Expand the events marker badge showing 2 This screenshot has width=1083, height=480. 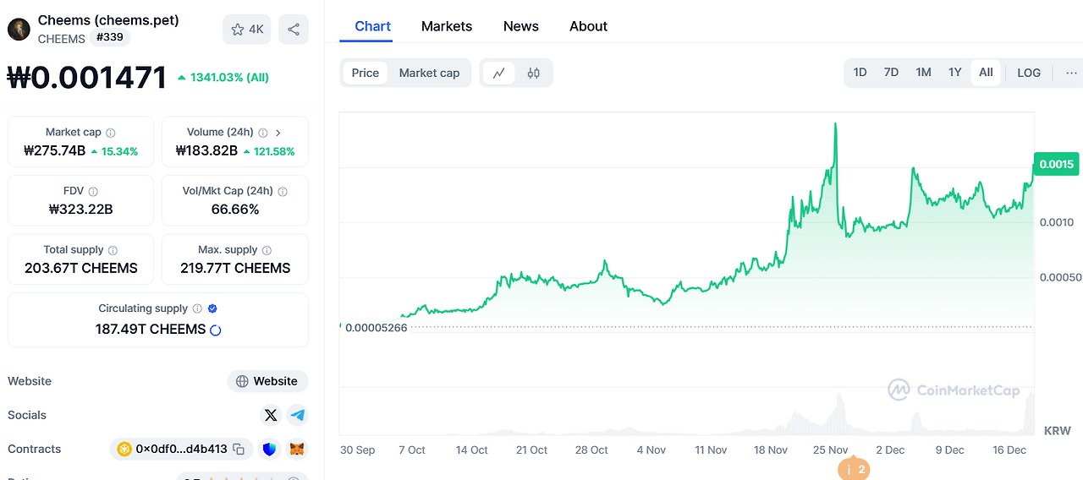pos(854,469)
